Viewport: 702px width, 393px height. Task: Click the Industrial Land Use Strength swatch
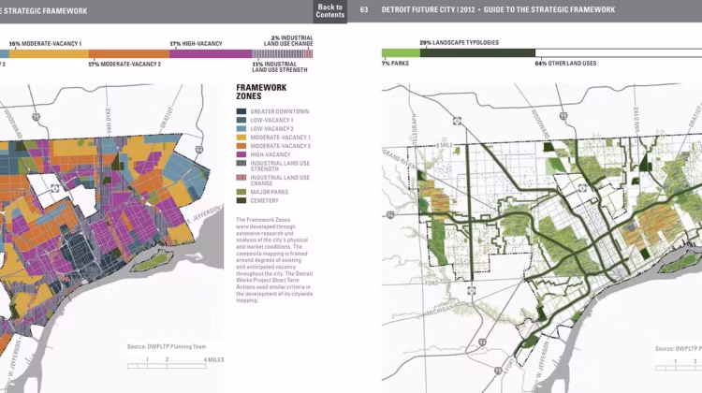241,164
